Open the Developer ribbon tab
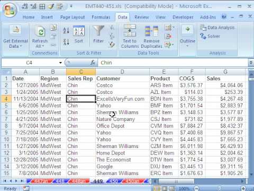 183,17
